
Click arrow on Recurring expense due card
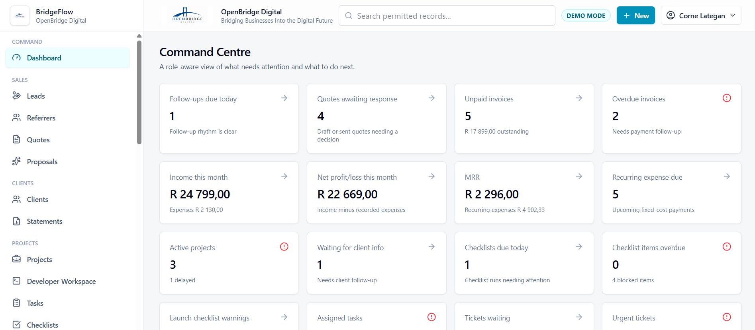click(x=727, y=176)
